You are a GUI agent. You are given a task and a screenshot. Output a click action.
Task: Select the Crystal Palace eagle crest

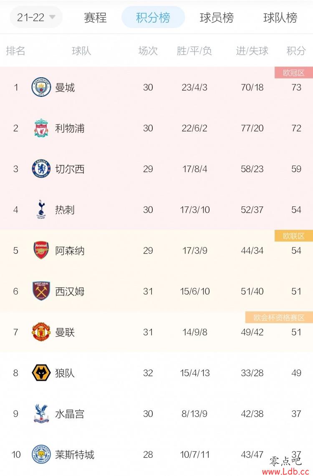(x=41, y=413)
